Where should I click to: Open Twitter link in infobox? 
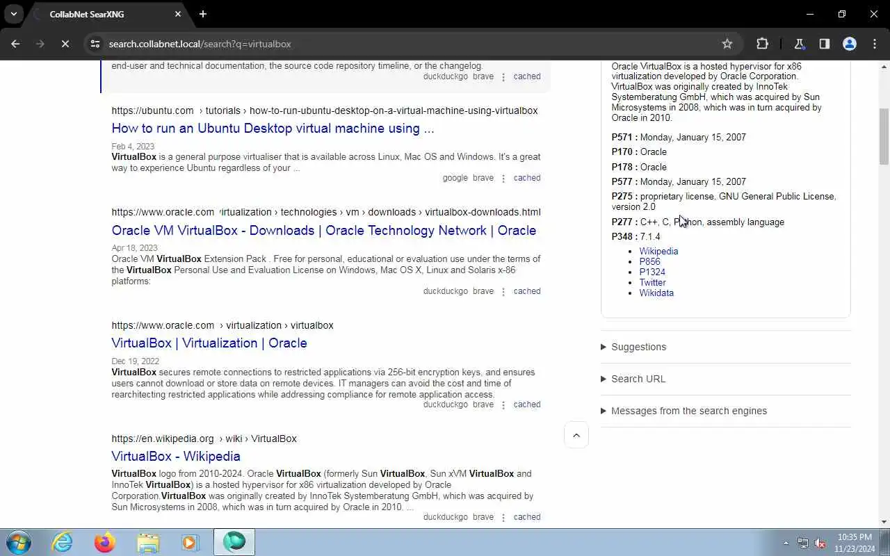[652, 283]
